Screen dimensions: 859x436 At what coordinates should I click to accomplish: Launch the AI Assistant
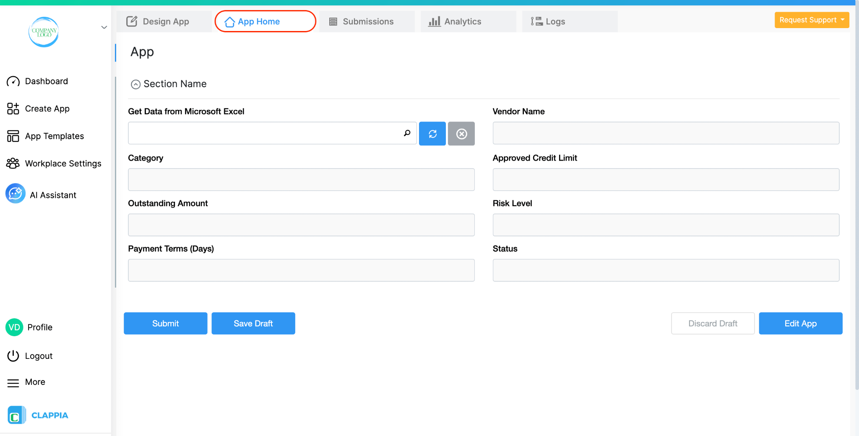coord(15,193)
